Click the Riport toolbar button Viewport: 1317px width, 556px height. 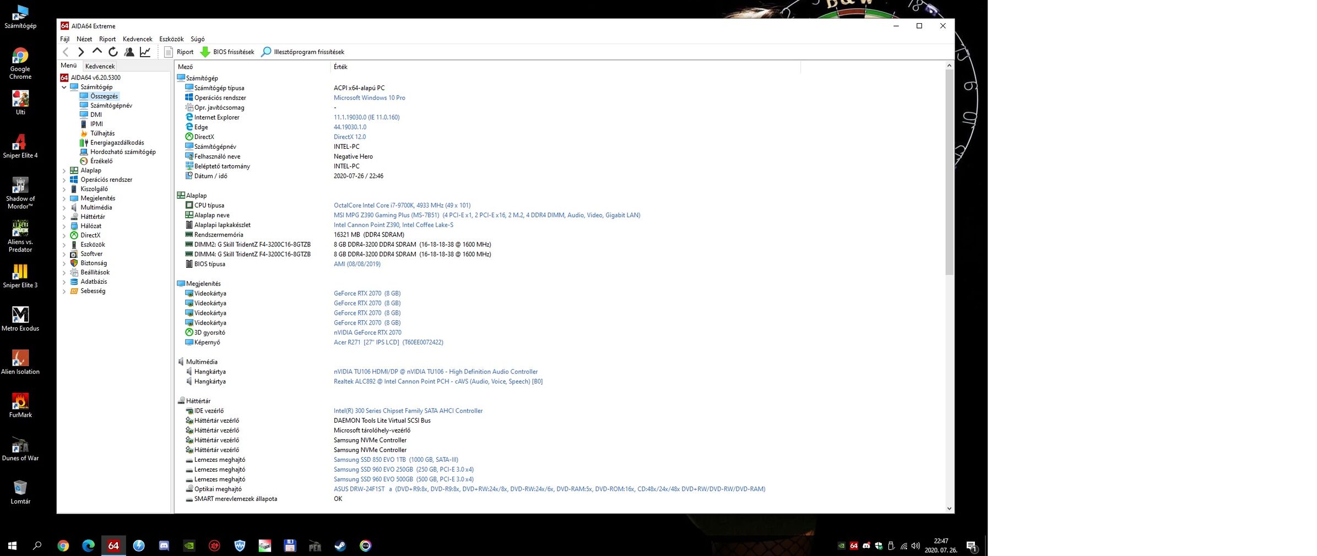(179, 52)
